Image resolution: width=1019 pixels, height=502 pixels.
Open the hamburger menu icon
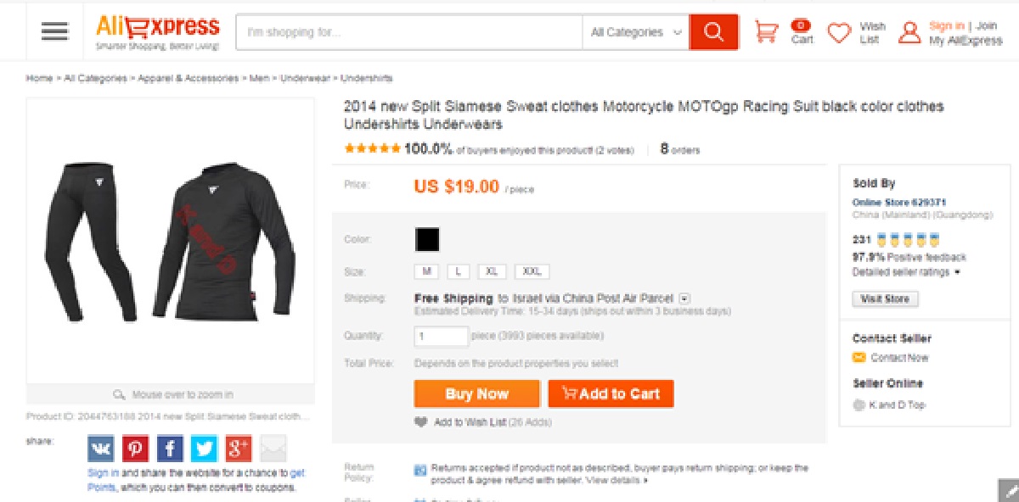(x=54, y=31)
